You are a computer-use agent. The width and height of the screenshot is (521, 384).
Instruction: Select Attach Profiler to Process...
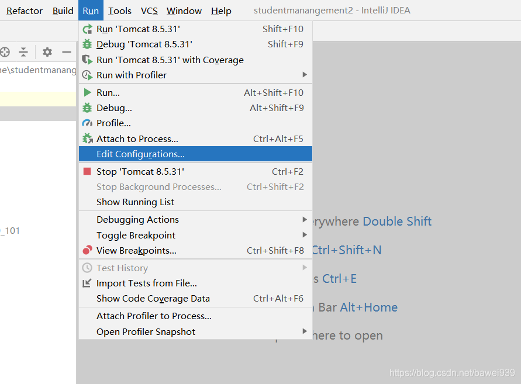[195, 316]
